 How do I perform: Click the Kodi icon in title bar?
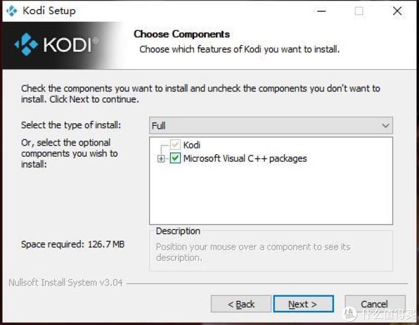click(x=12, y=11)
